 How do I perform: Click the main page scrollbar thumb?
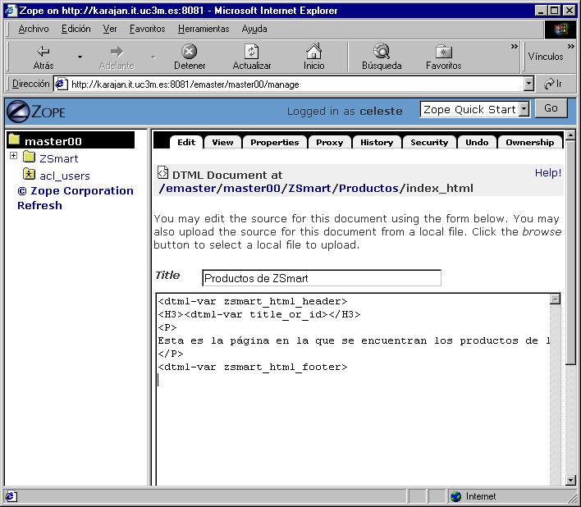tap(570, 253)
